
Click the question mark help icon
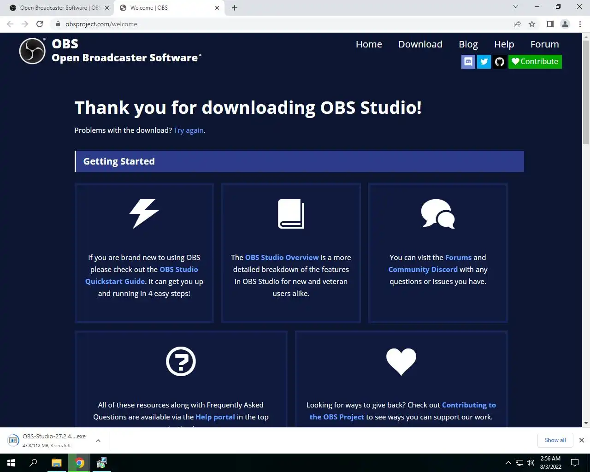[x=181, y=361]
